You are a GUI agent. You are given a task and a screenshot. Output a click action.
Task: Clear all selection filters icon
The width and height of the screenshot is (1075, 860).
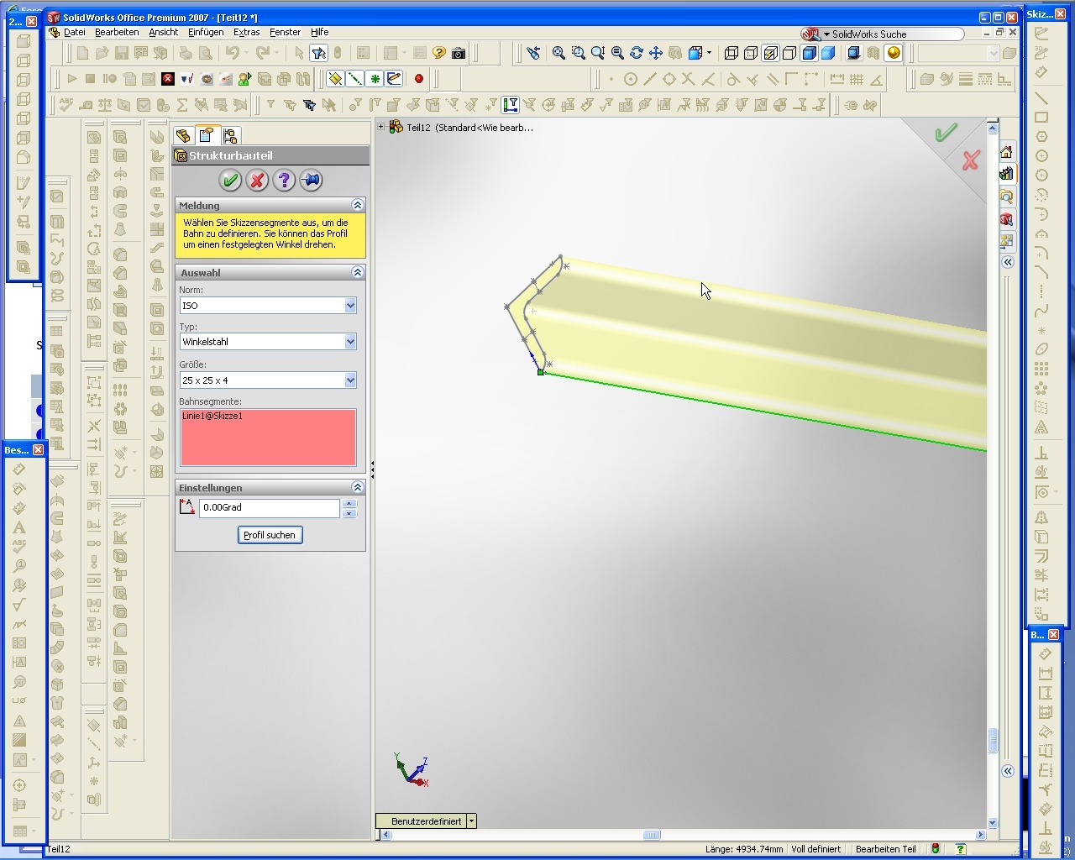click(x=290, y=105)
